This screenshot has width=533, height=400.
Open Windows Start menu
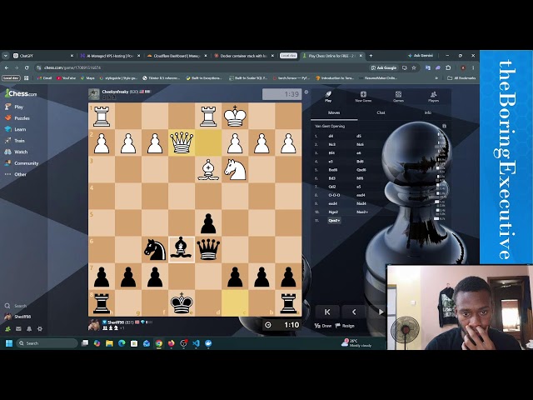(x=9, y=343)
